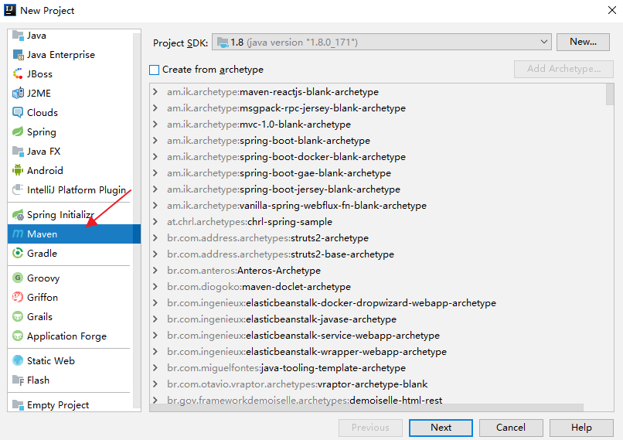Select struts2-archetype row
Viewport: 623px width, 440px height.
[267, 238]
